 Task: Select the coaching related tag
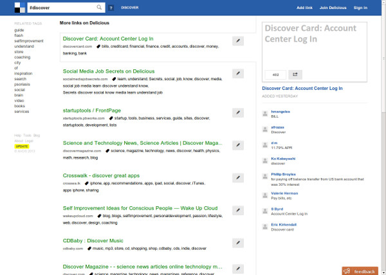[22, 57]
